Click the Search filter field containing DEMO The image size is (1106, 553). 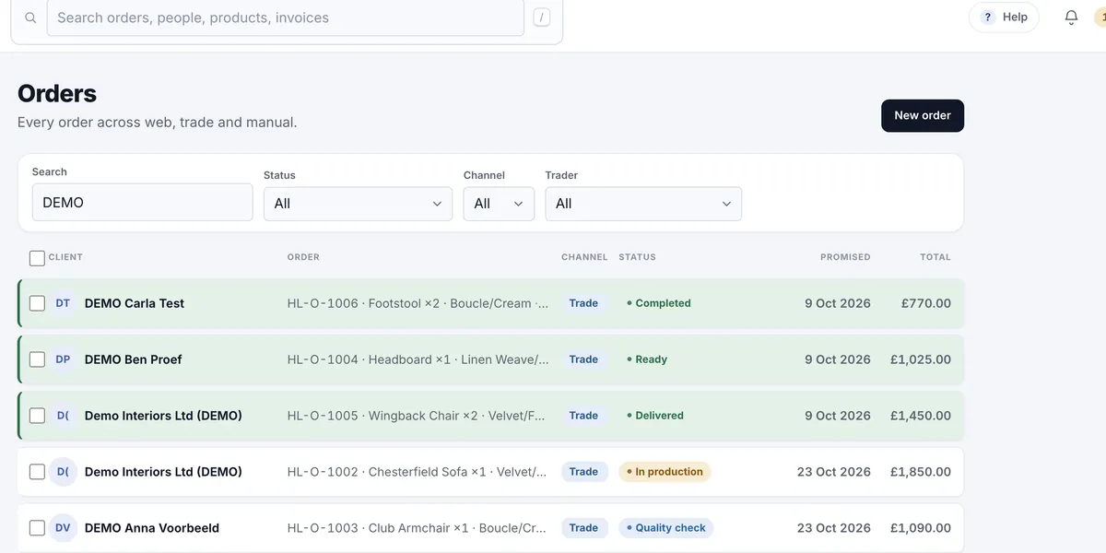[x=142, y=202]
